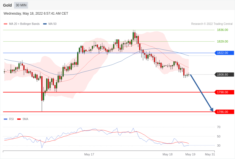Viewport: 235px width, 159px height.
Task: Toggle the MA 20 + Bollinger Bands legend entry
Action: 22,24
